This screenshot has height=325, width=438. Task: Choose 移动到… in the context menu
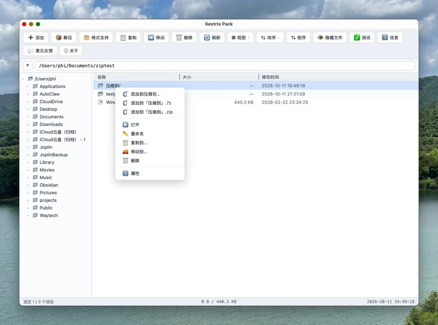coord(150,152)
